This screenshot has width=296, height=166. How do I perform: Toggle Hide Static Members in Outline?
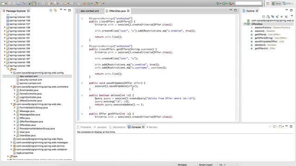point(277,17)
